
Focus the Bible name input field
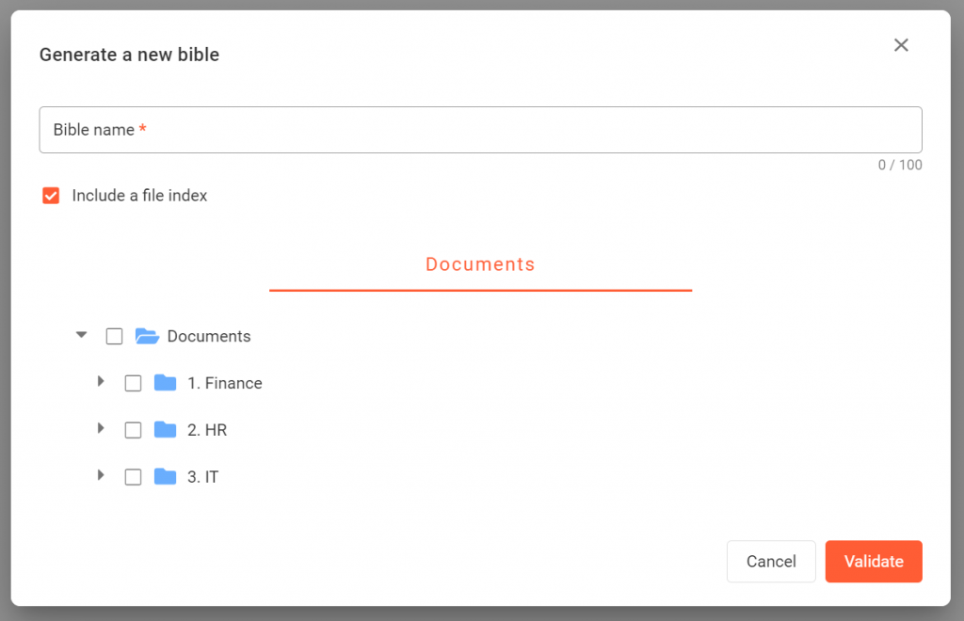point(480,130)
